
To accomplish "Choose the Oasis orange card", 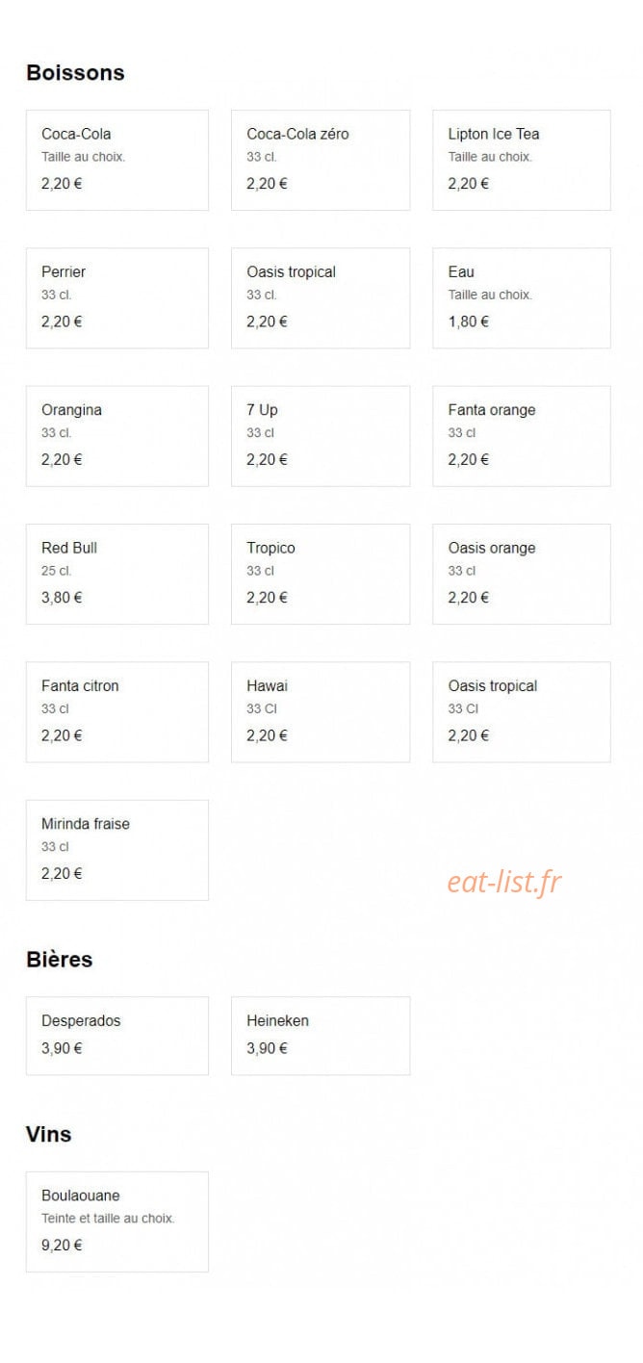I will [522, 574].
